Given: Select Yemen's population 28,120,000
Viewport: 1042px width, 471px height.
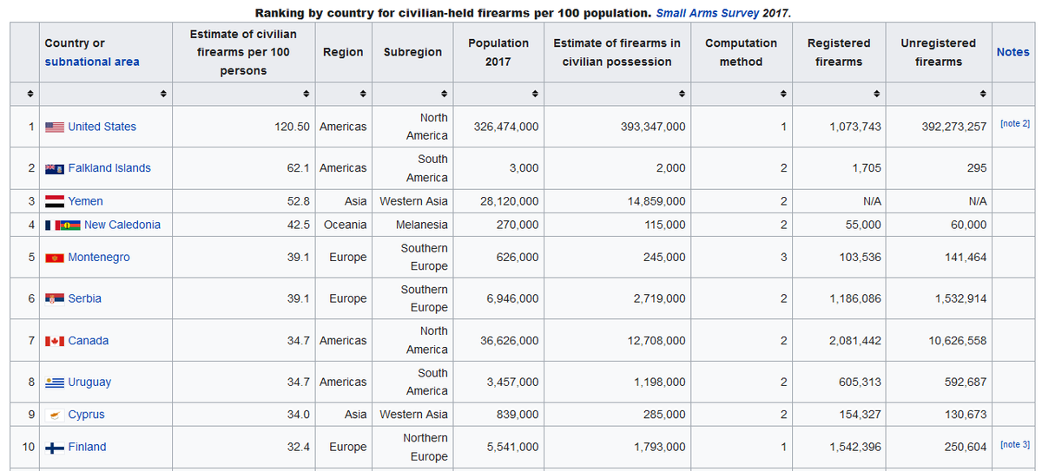Looking at the screenshot, I should (509, 201).
